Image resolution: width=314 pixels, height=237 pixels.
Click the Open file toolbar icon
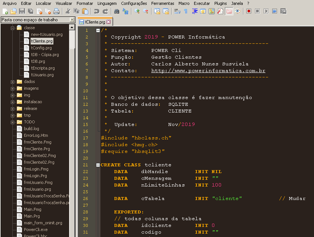13,11
